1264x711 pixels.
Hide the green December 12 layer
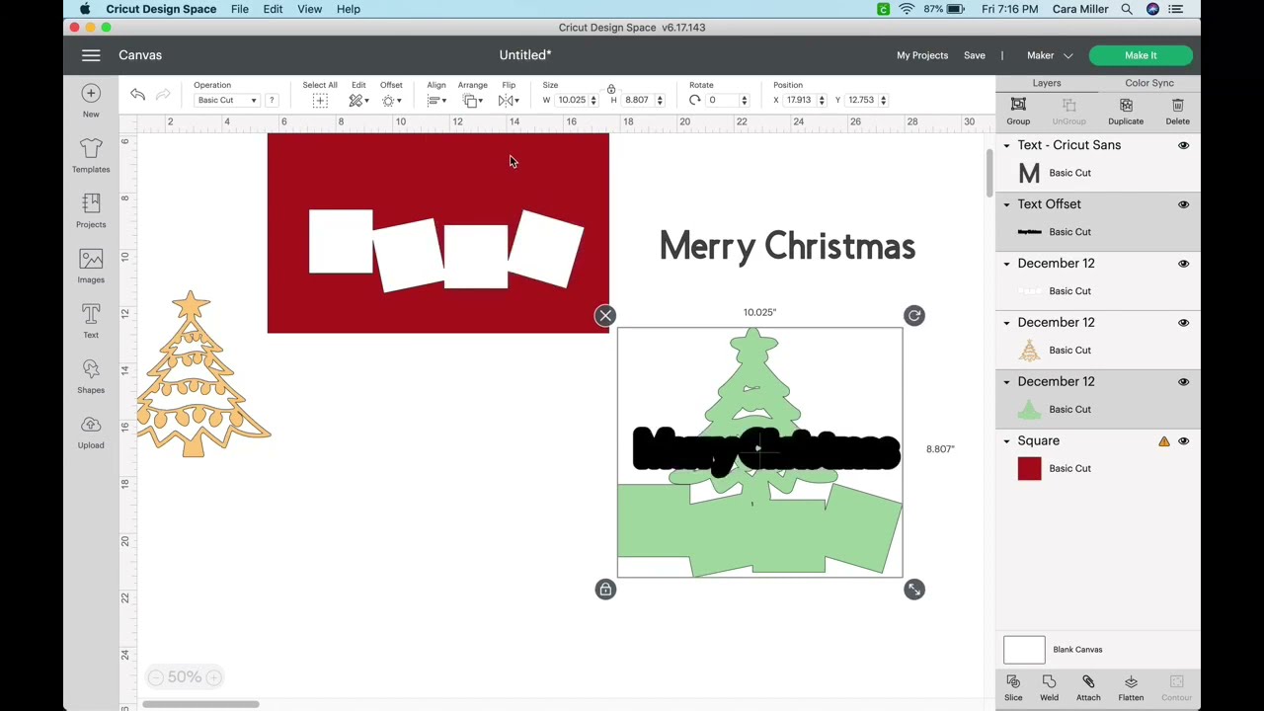click(1183, 382)
